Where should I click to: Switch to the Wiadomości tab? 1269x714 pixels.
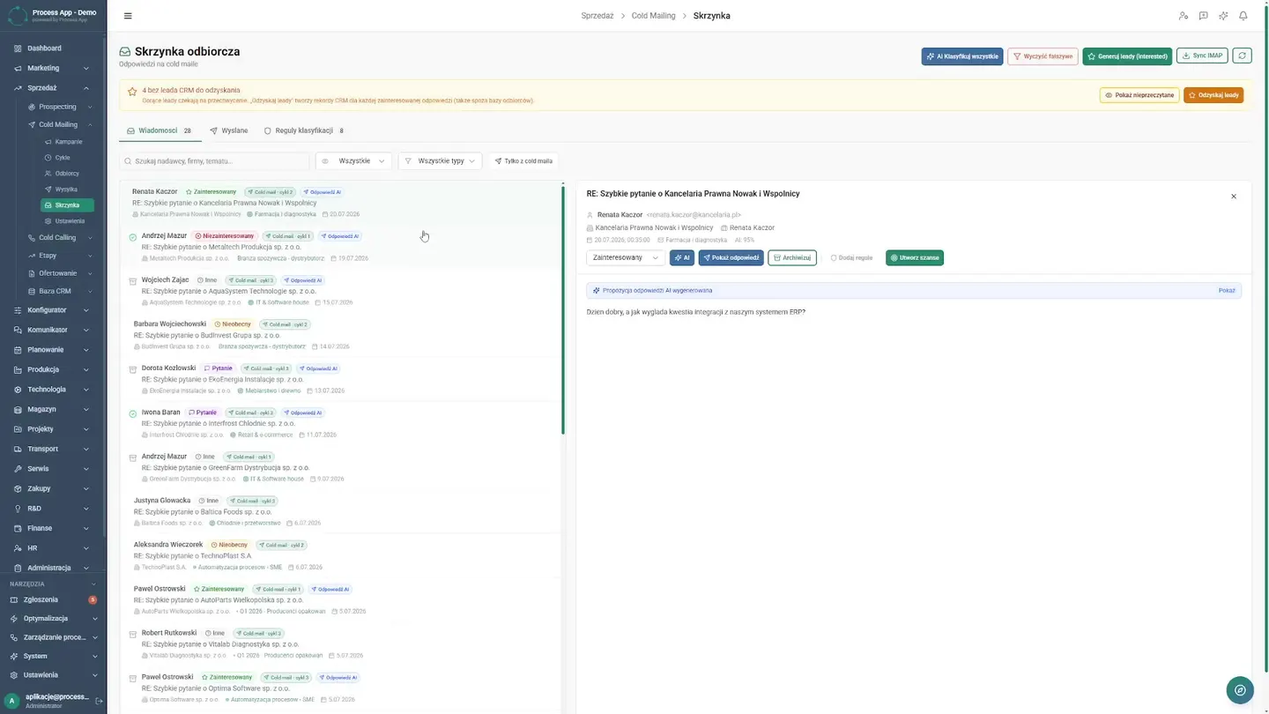160,130
